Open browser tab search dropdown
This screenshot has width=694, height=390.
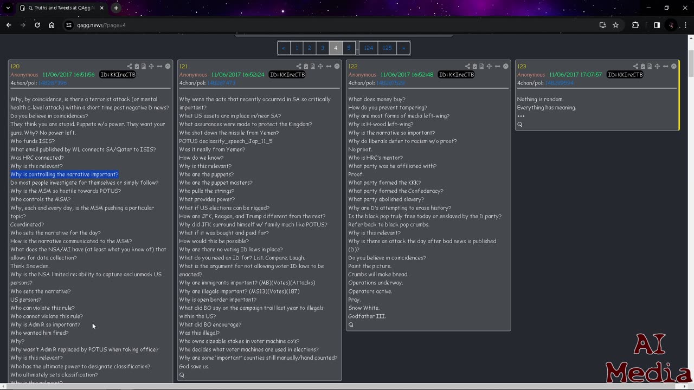8,8
